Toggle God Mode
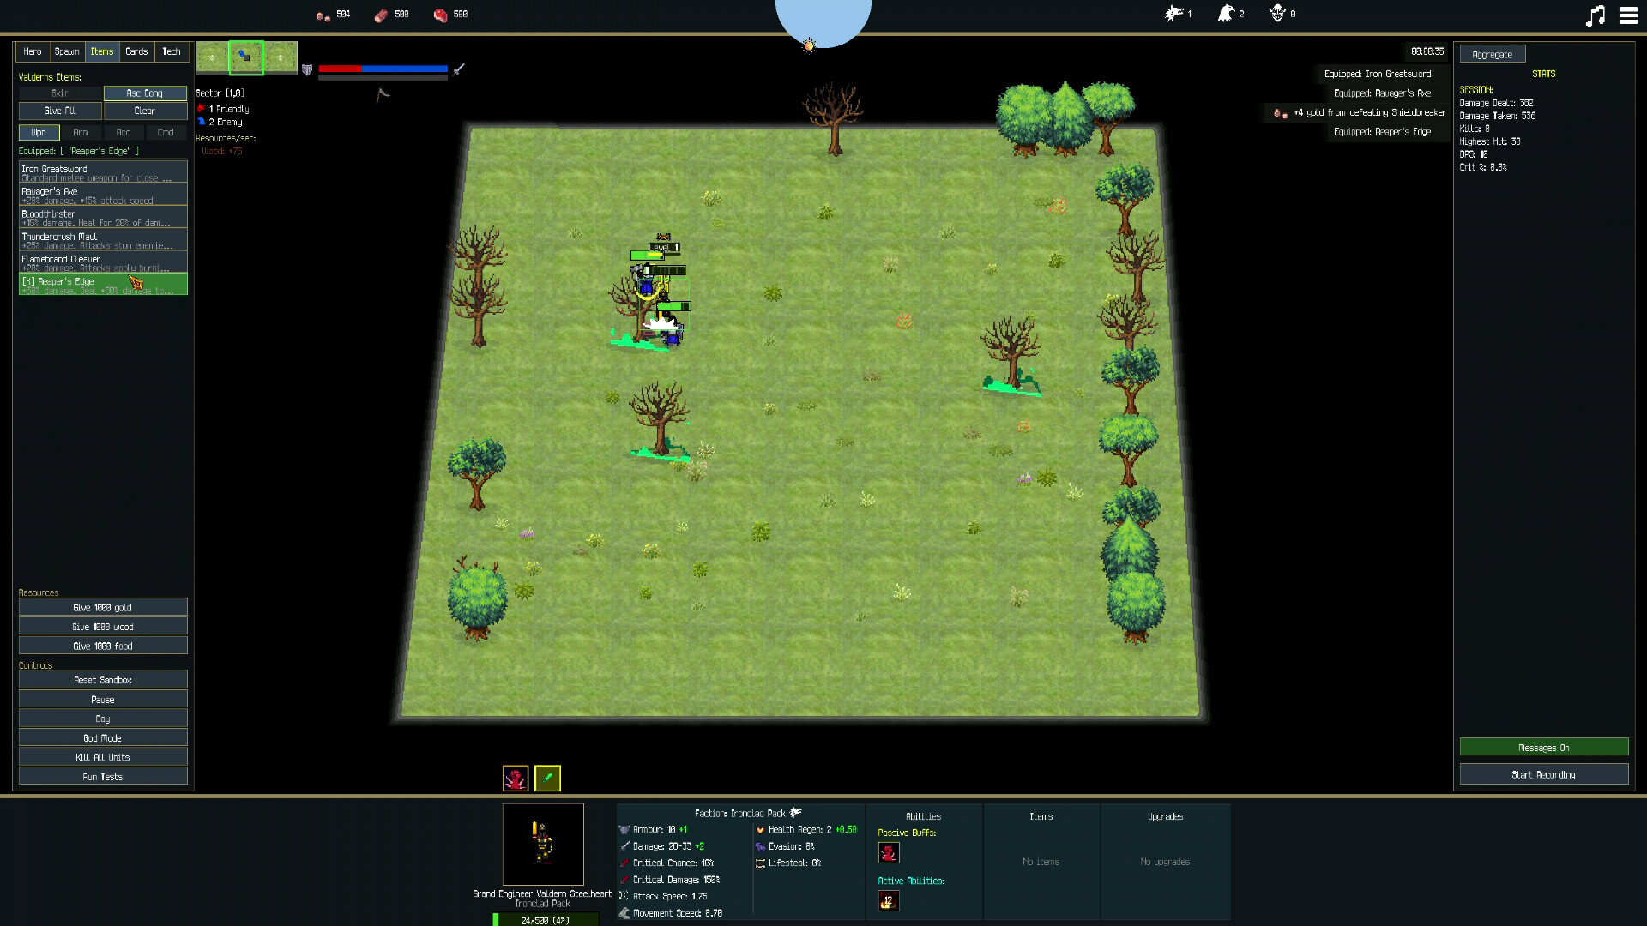This screenshot has height=926, width=1647. (102, 737)
